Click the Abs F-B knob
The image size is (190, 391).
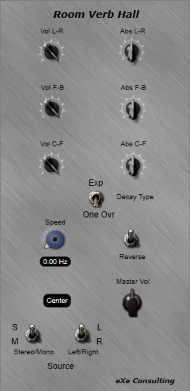tap(133, 108)
